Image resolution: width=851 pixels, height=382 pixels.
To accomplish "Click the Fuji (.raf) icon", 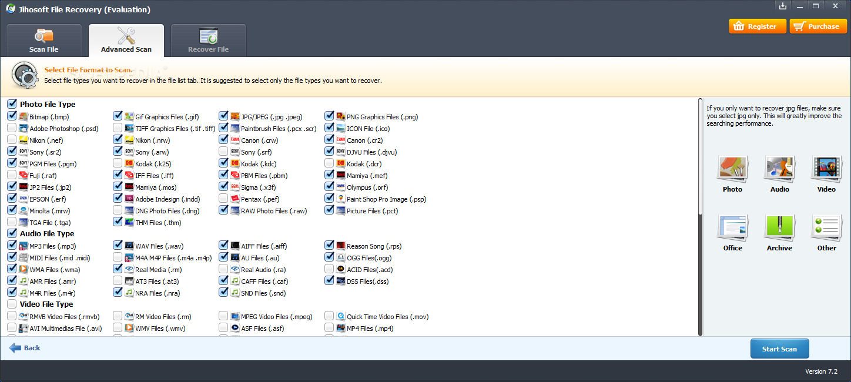I will pos(24,175).
